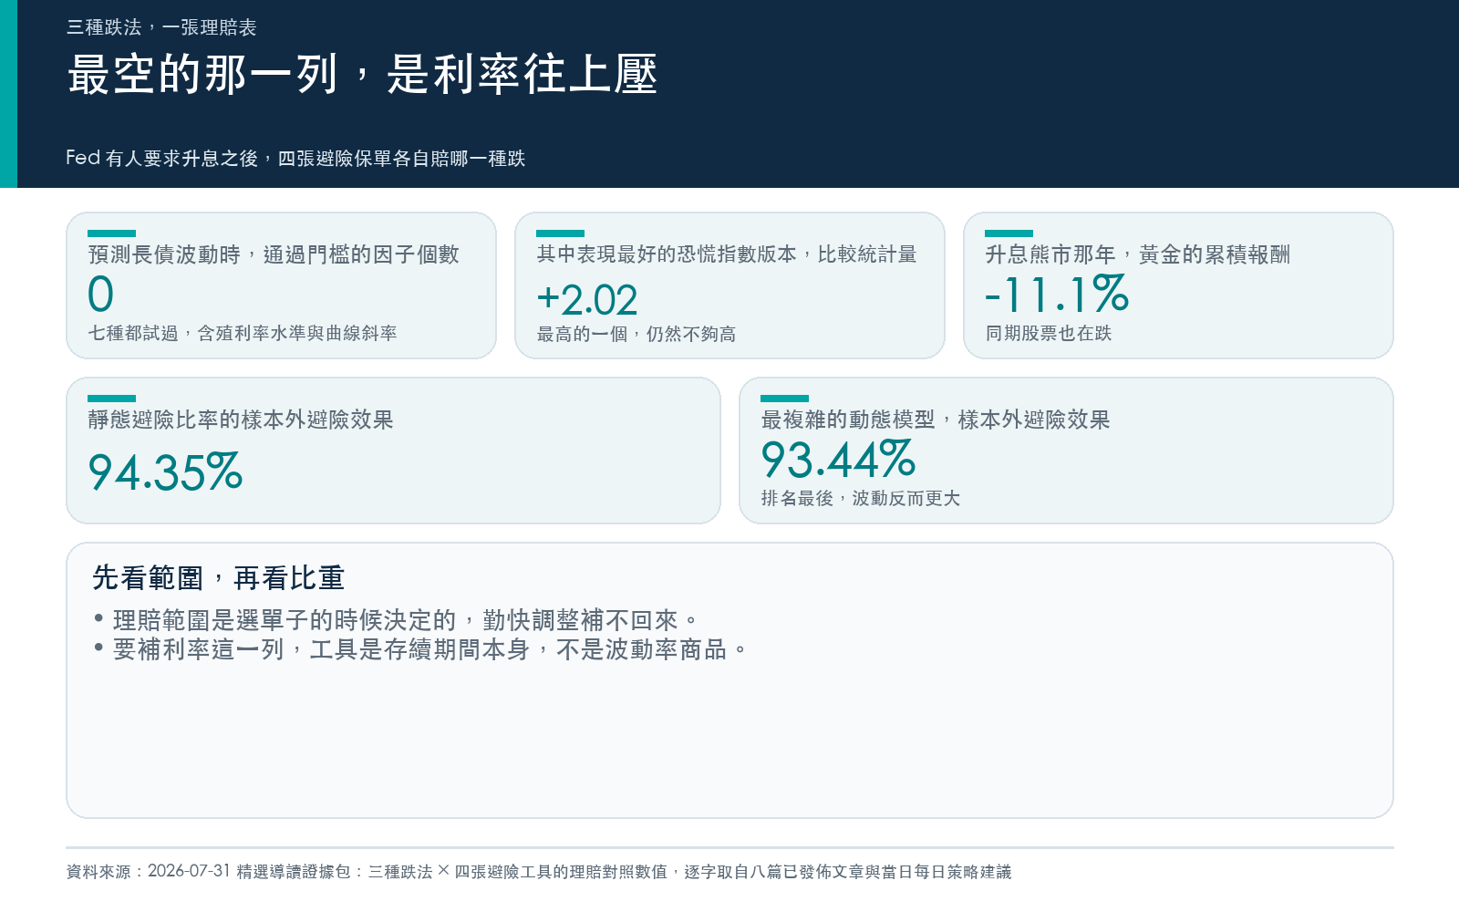Click the bullet 理賠範圍是選單子的時候決定的
This screenshot has width=1459, height=912.
click(x=396, y=620)
